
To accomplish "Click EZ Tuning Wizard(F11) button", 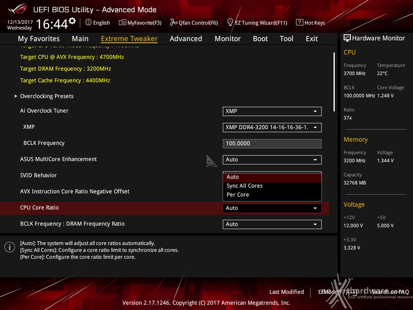I will tap(257, 23).
